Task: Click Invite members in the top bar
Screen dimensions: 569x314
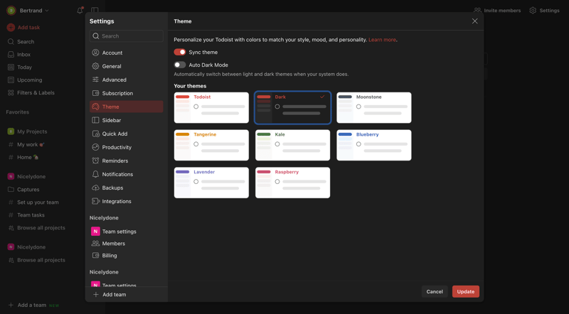Action: 497,11
